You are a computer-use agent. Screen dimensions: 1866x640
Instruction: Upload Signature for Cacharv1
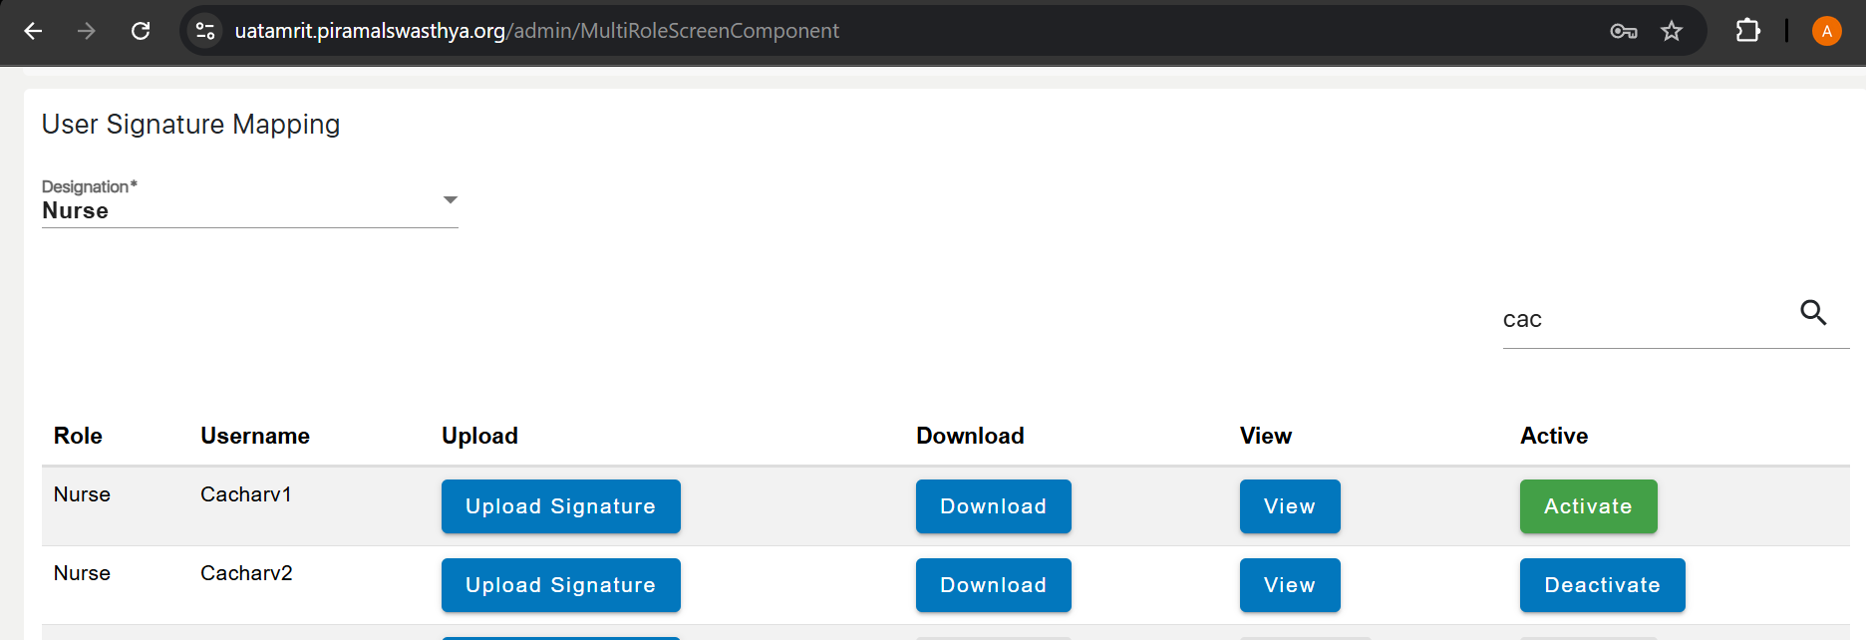point(560,506)
